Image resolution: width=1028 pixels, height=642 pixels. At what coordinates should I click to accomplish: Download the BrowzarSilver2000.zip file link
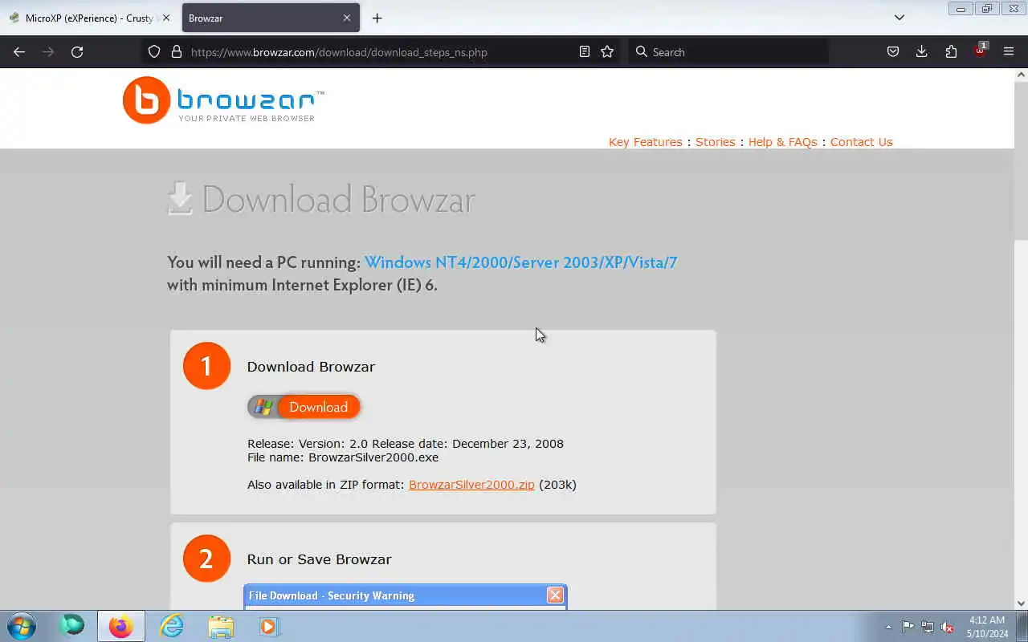(471, 485)
